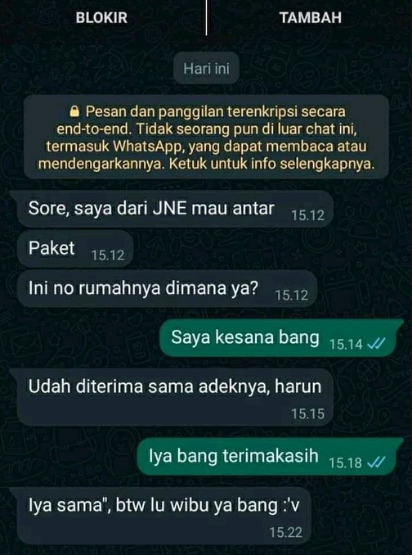Tap the 15.15 timestamp on harun message

pos(307,413)
